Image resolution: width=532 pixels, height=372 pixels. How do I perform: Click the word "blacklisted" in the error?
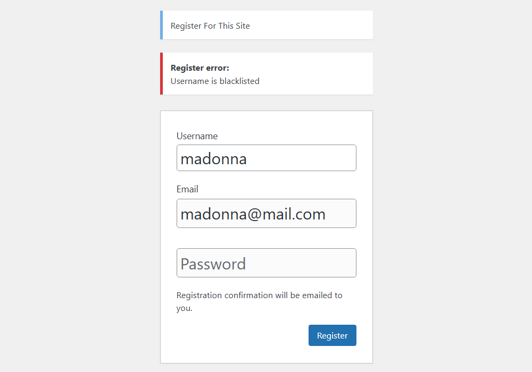click(239, 81)
